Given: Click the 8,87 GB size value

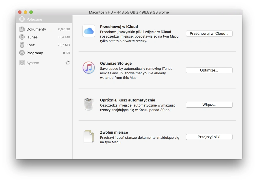Looking at the screenshot, I should [64, 29].
